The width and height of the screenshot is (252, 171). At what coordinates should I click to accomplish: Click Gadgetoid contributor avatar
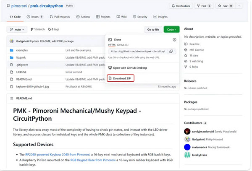coord(187,139)
